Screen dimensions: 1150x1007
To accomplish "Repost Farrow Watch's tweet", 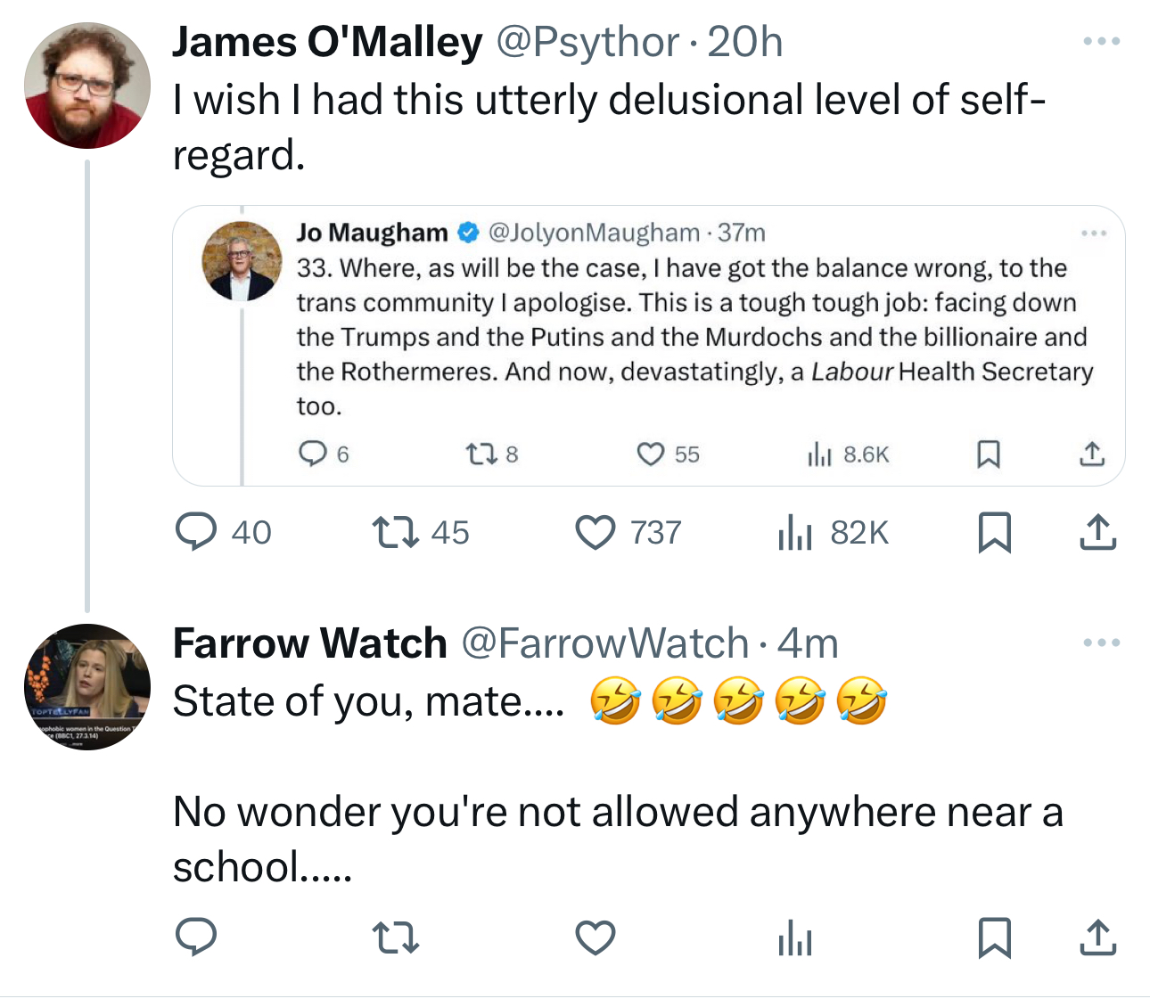I will pyautogui.click(x=395, y=937).
